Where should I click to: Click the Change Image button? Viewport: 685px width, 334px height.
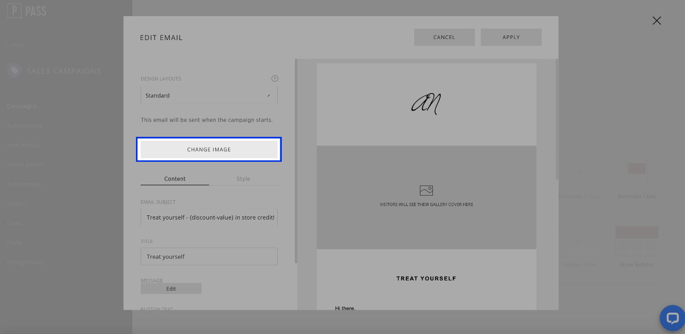(x=209, y=149)
